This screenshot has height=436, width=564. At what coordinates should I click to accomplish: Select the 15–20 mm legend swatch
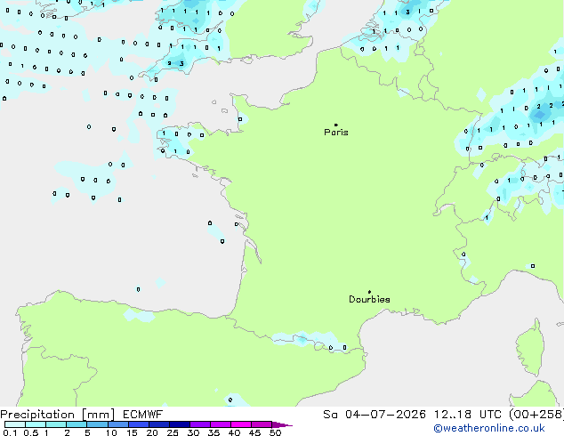click(x=138, y=424)
